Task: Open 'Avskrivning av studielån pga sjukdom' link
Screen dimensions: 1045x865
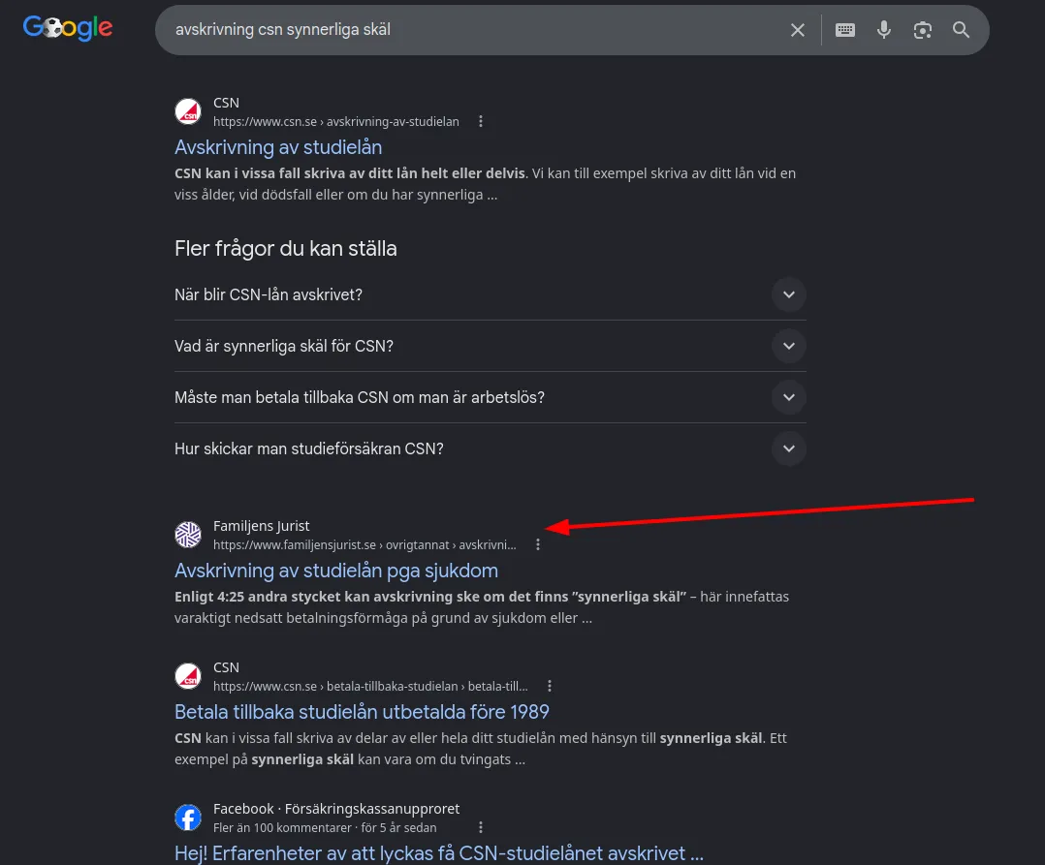Action: coord(335,571)
